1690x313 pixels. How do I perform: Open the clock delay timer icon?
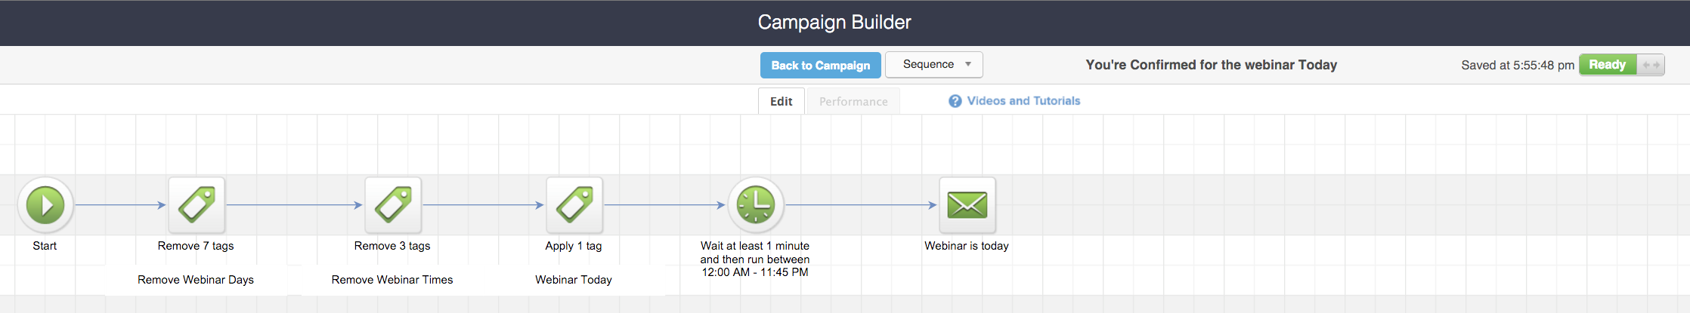tap(756, 205)
